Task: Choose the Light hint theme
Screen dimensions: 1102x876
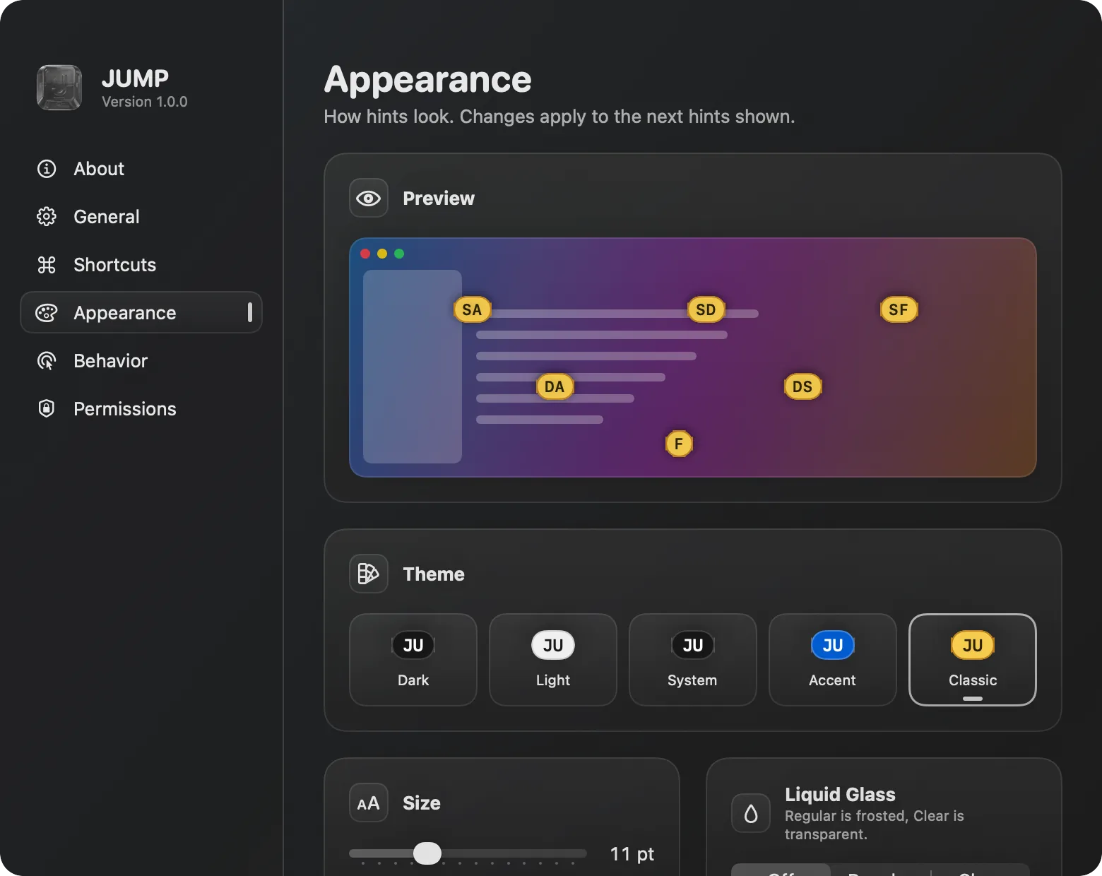Action: (x=553, y=660)
